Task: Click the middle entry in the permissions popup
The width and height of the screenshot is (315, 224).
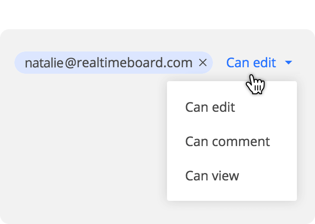Action: click(227, 141)
